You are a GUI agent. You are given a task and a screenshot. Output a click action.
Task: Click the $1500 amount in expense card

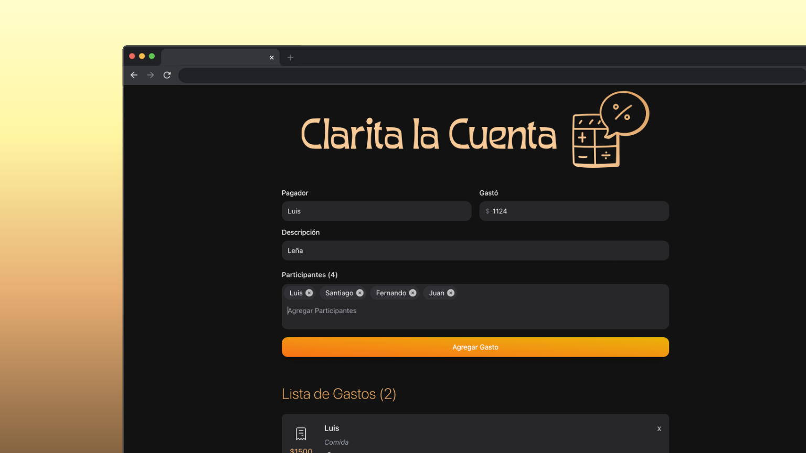click(x=301, y=450)
